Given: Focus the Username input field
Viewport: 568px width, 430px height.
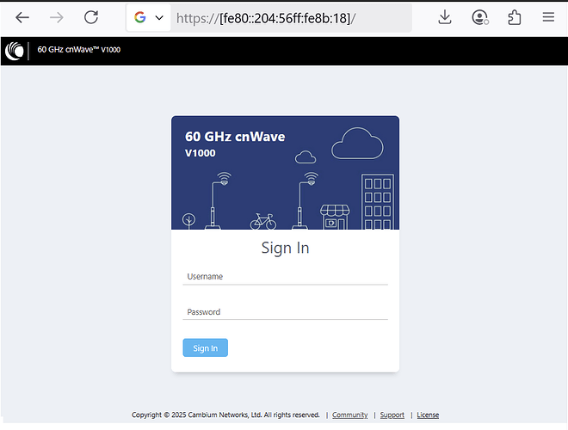Looking at the screenshot, I should (x=286, y=277).
